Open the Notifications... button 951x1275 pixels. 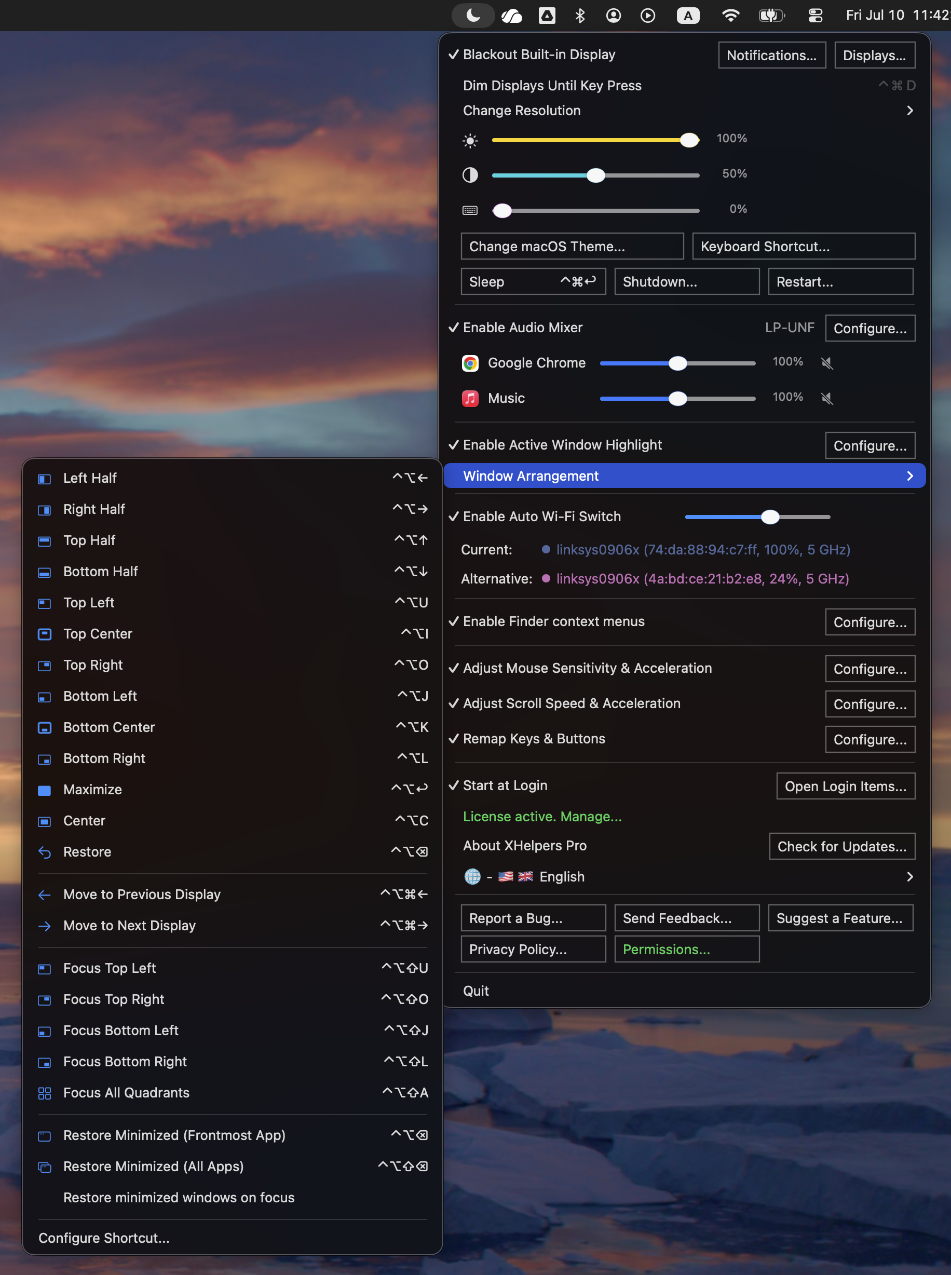pos(772,55)
